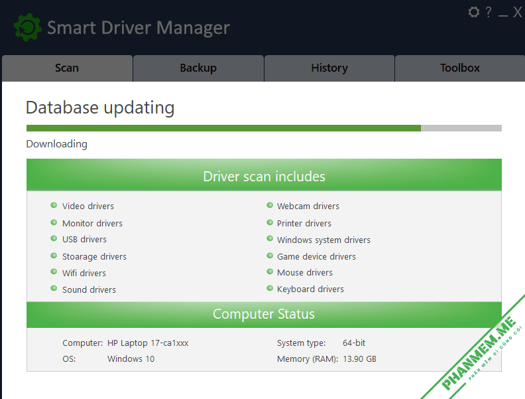Select the USB drivers entry
This screenshot has height=399, width=525.
(x=84, y=240)
